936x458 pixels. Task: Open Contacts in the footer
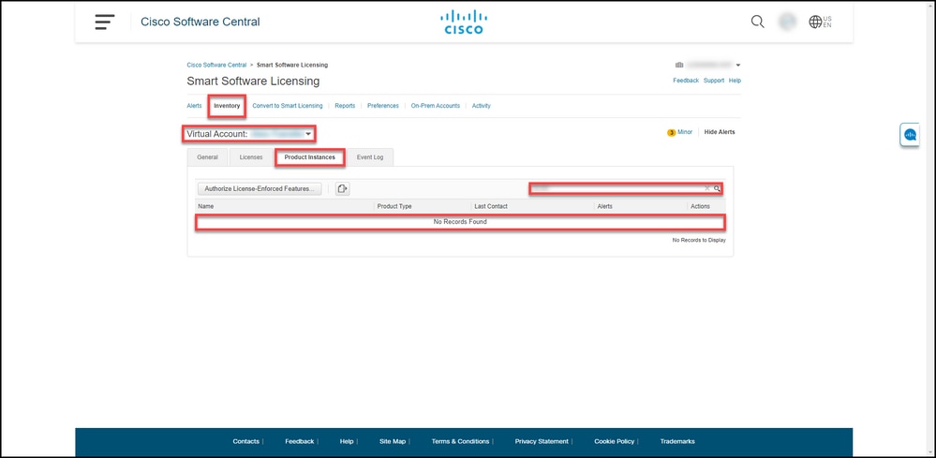245,441
